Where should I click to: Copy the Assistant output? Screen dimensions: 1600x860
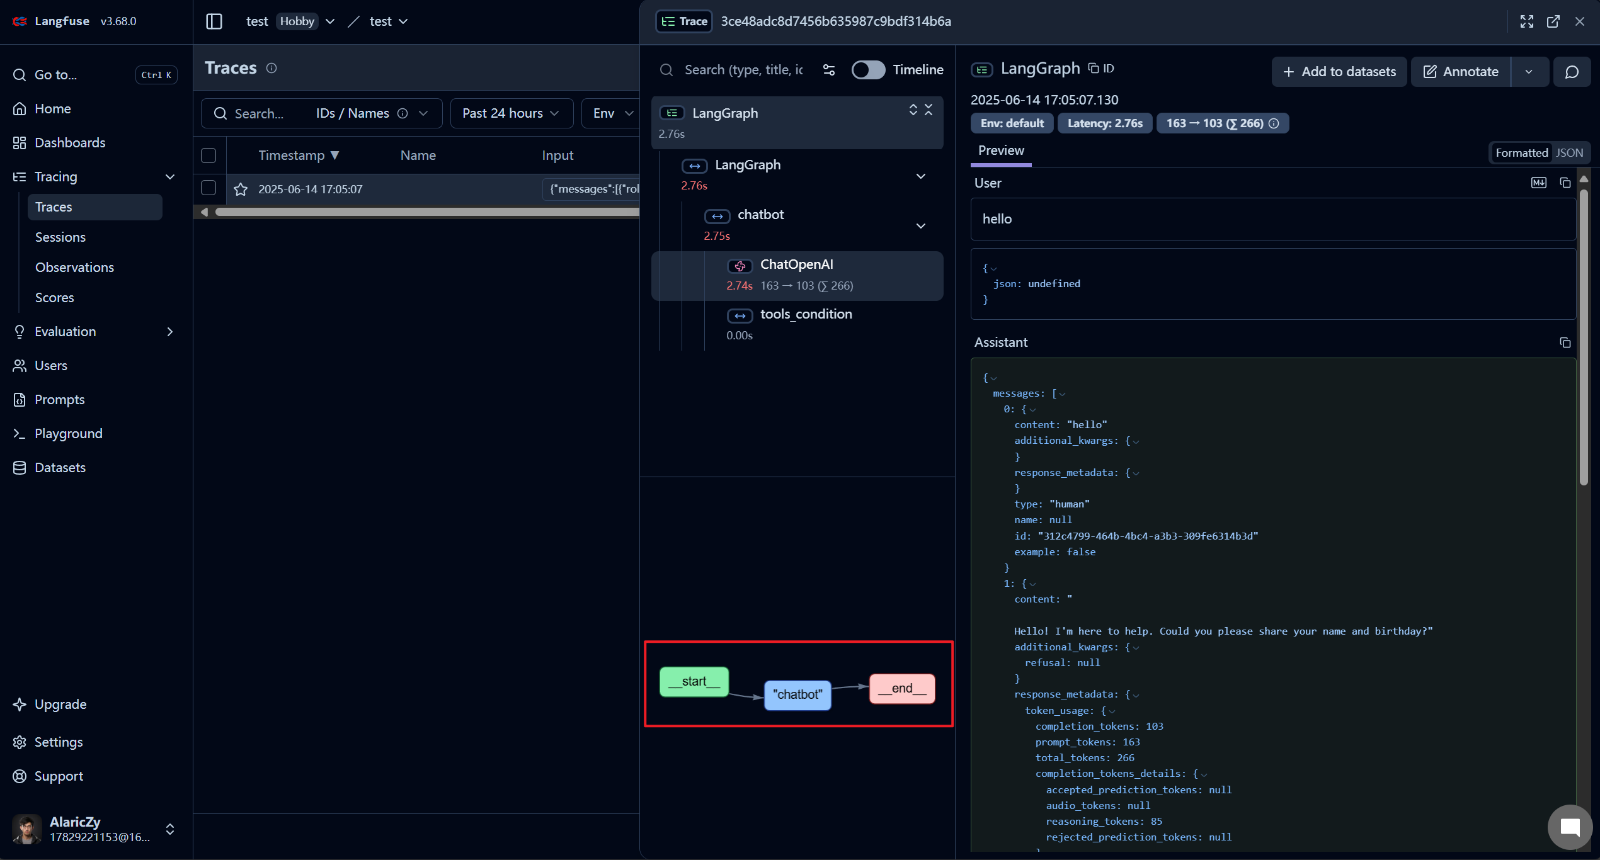pyautogui.click(x=1565, y=342)
